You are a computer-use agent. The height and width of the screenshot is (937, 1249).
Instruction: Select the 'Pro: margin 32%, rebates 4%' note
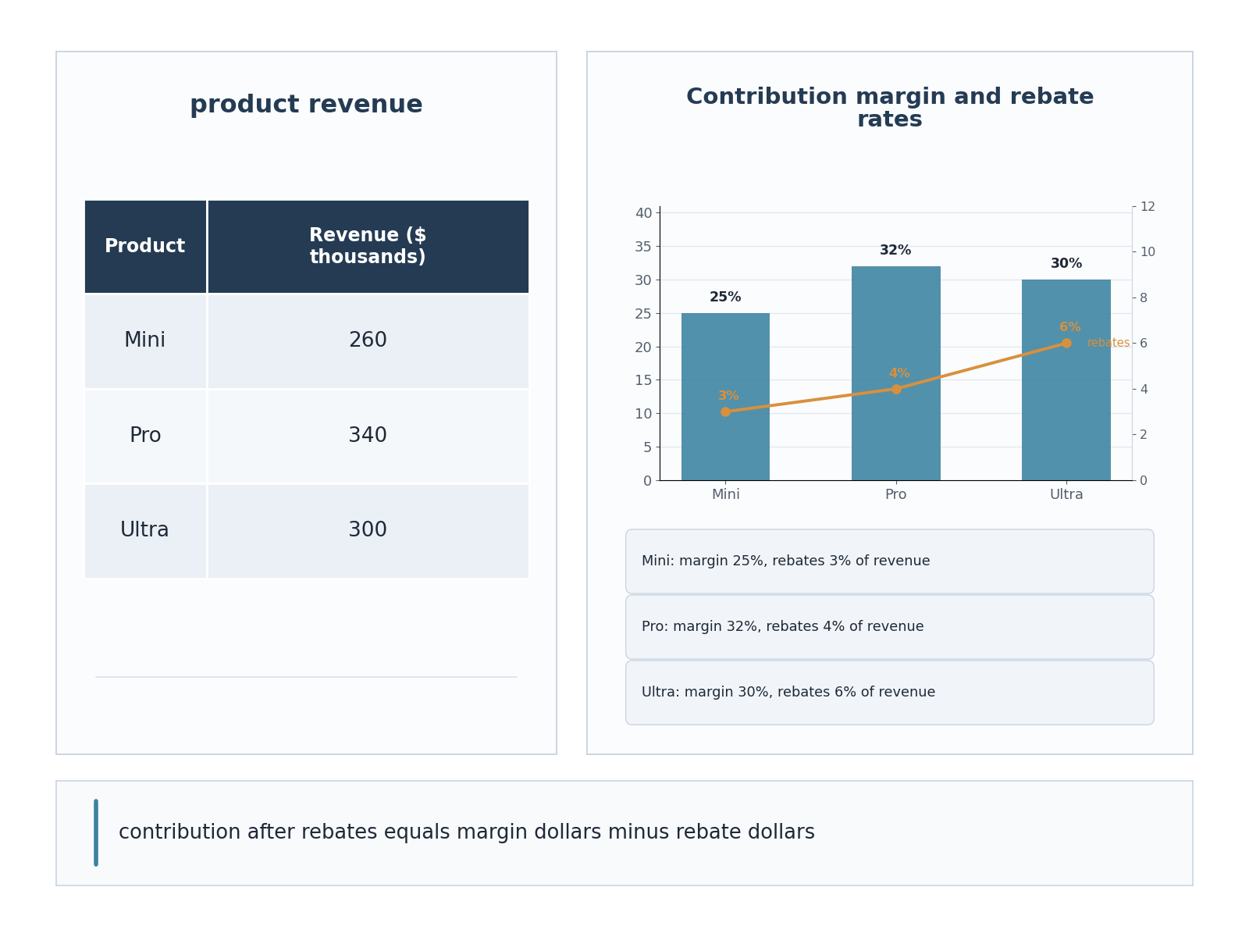click(x=890, y=627)
